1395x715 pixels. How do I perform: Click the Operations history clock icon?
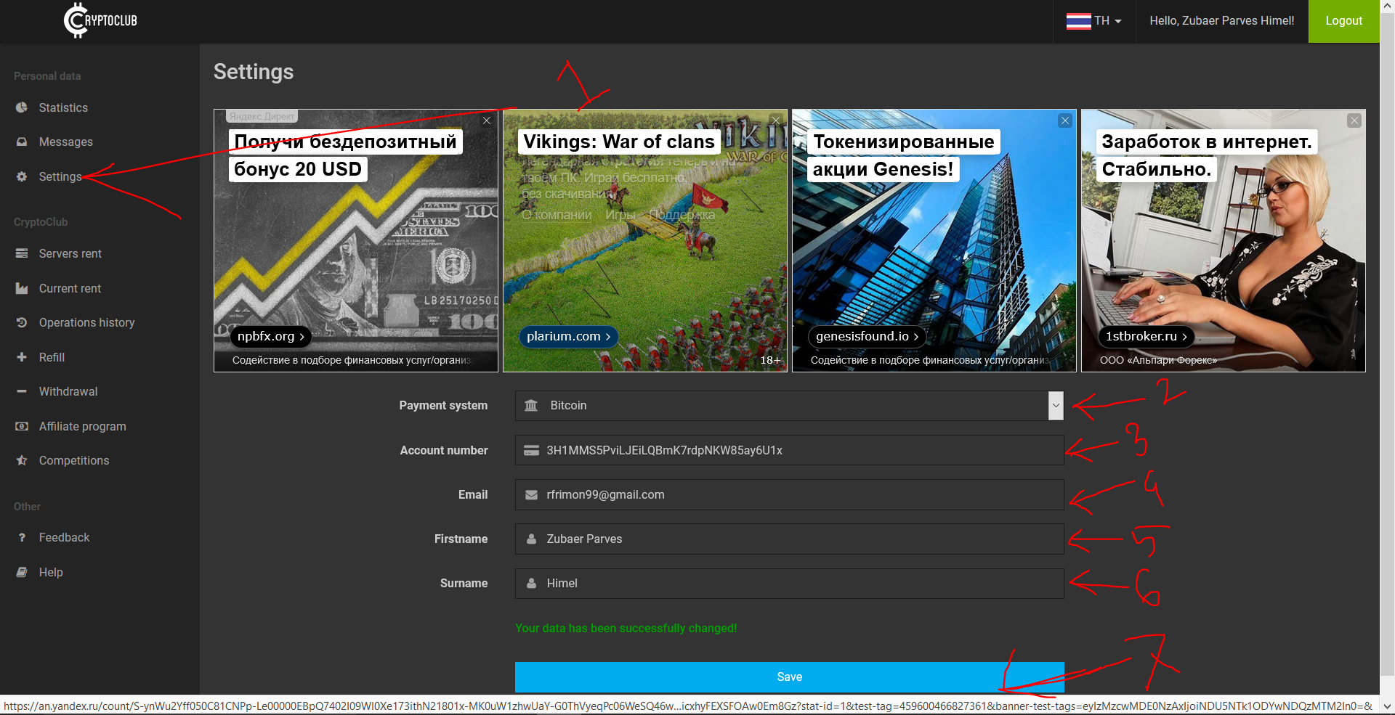pos(22,322)
